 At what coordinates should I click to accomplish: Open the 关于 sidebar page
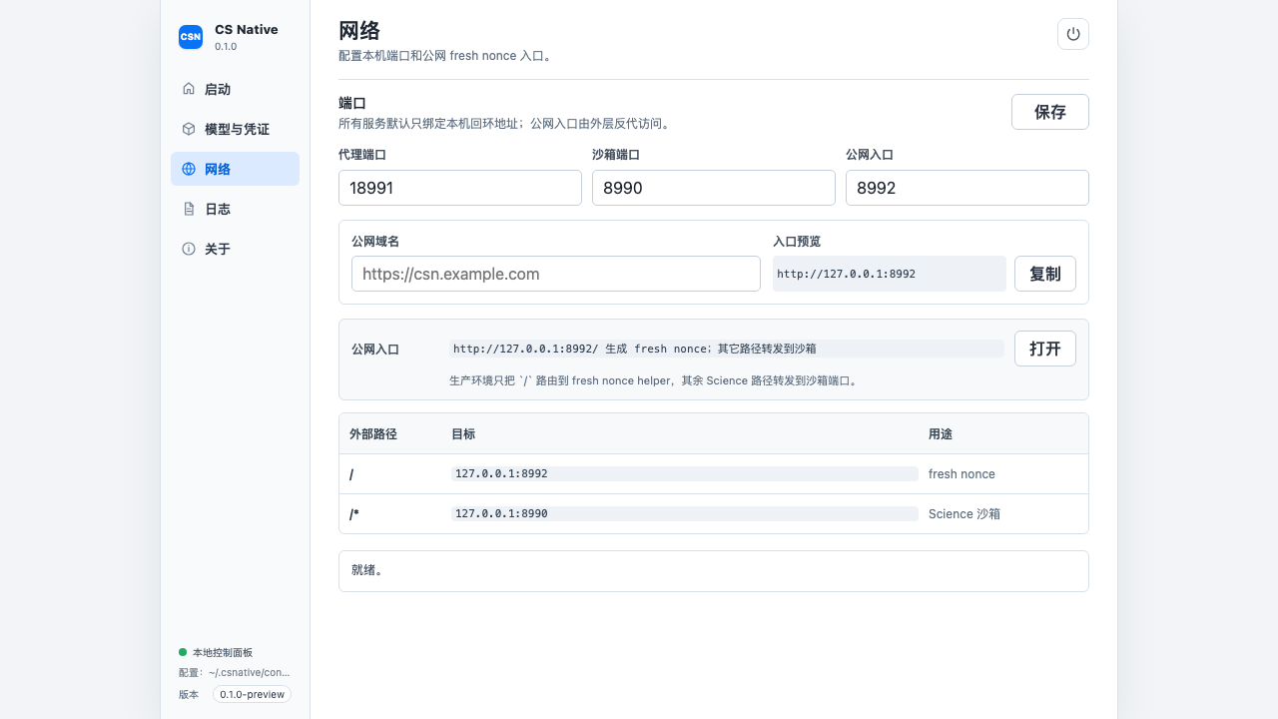pyautogui.click(x=235, y=249)
